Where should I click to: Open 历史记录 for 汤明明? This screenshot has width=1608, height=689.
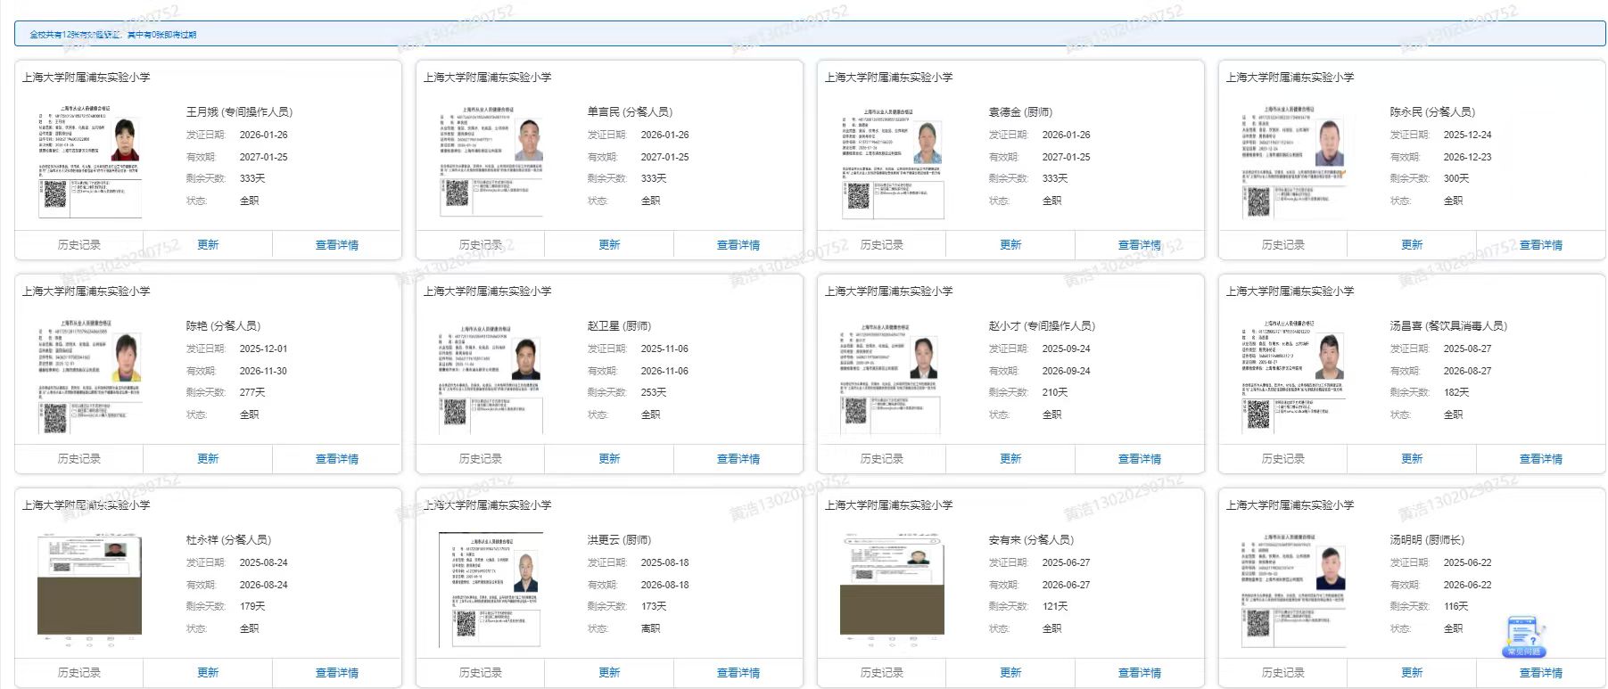[x=1283, y=673]
